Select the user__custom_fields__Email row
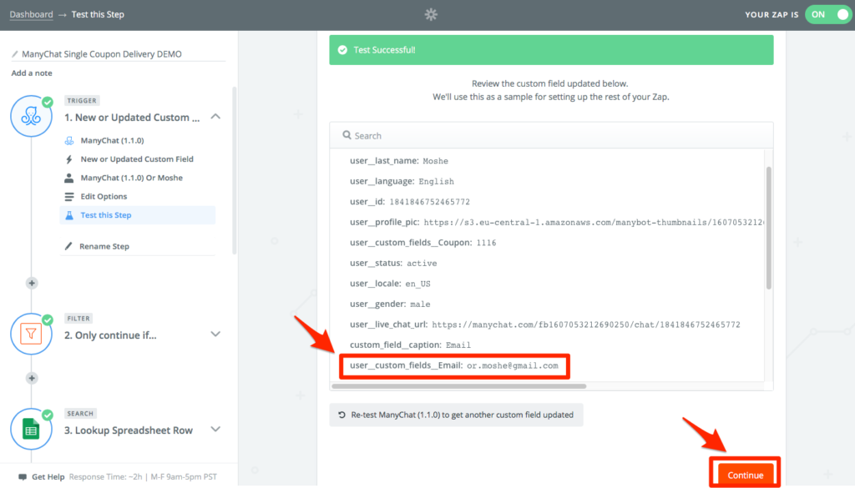 click(454, 365)
